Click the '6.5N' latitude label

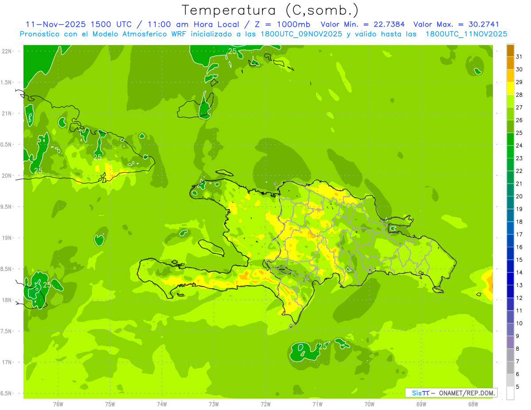tap(7, 394)
